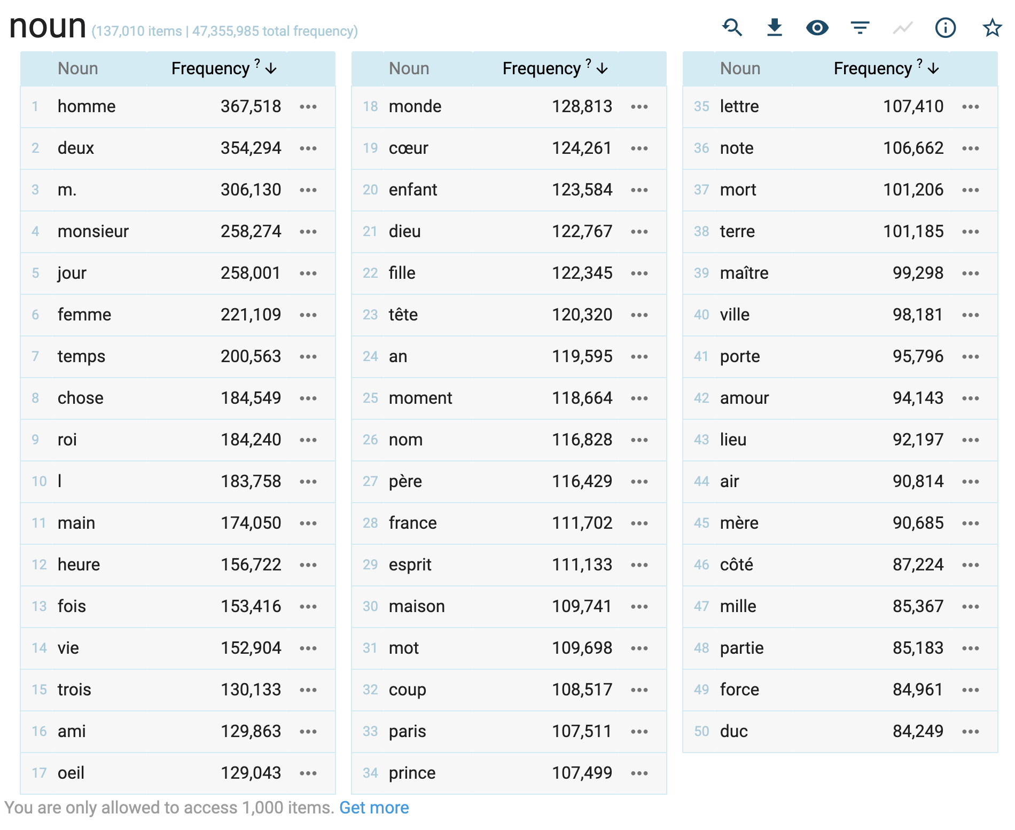Click the frequency value 124,261

click(582, 148)
